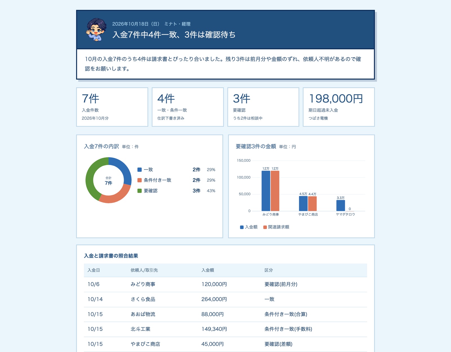Click the 264,000円 amount cell
Viewport: 451px width, 352px height.
point(214,299)
